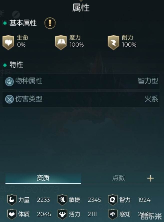Click the 生命 heart shield icon
Image resolution: width=164 pixels, height=222 pixels.
(8, 43)
